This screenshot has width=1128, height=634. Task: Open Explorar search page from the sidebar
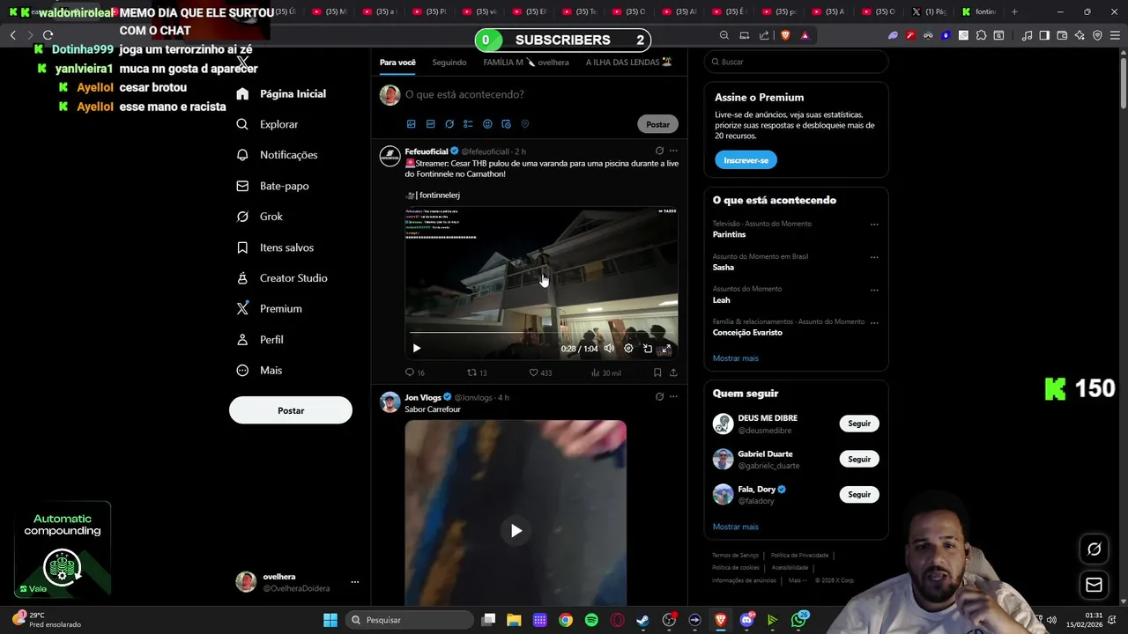click(x=268, y=124)
